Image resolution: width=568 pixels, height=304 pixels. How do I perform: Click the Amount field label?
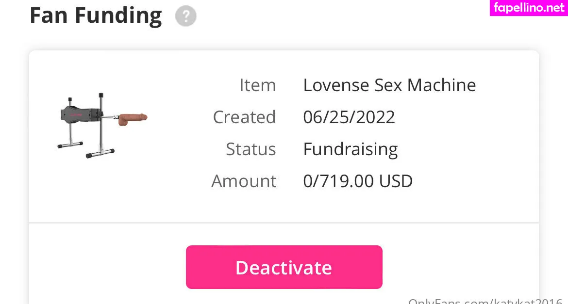[244, 181]
